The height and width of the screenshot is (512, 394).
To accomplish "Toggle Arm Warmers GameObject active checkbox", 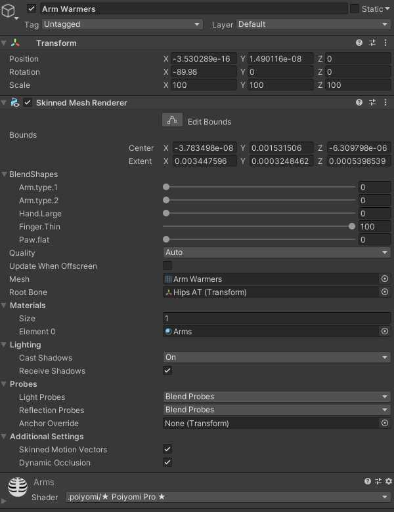I will [x=32, y=9].
